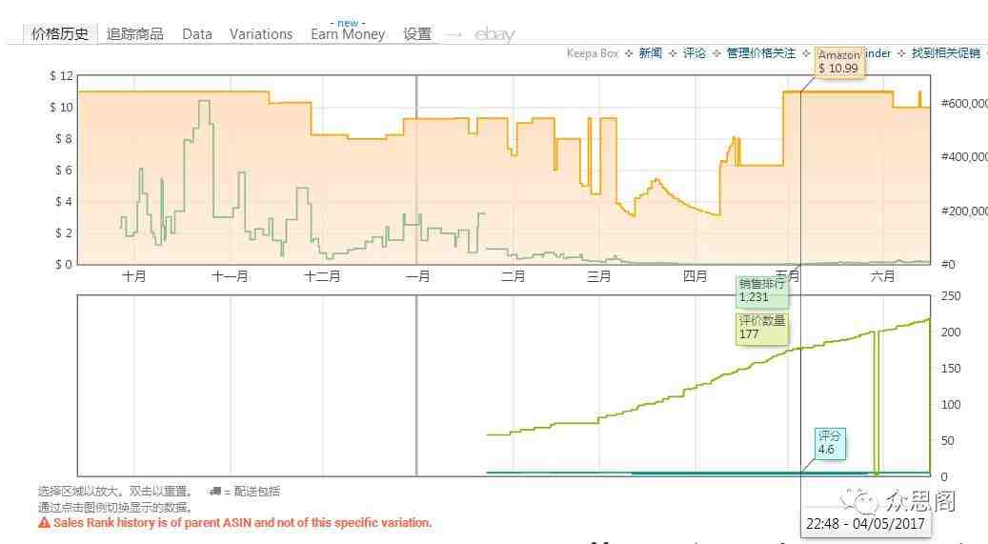Image resolution: width=988 pixels, height=544 pixels.
Task: Click the $ 6 price axis label
Action: click(x=66, y=171)
